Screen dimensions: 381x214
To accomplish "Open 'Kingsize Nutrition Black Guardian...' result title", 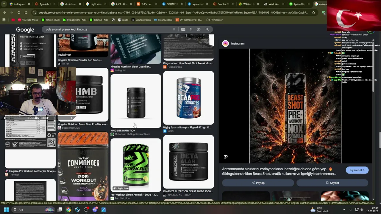I will 131,67.
